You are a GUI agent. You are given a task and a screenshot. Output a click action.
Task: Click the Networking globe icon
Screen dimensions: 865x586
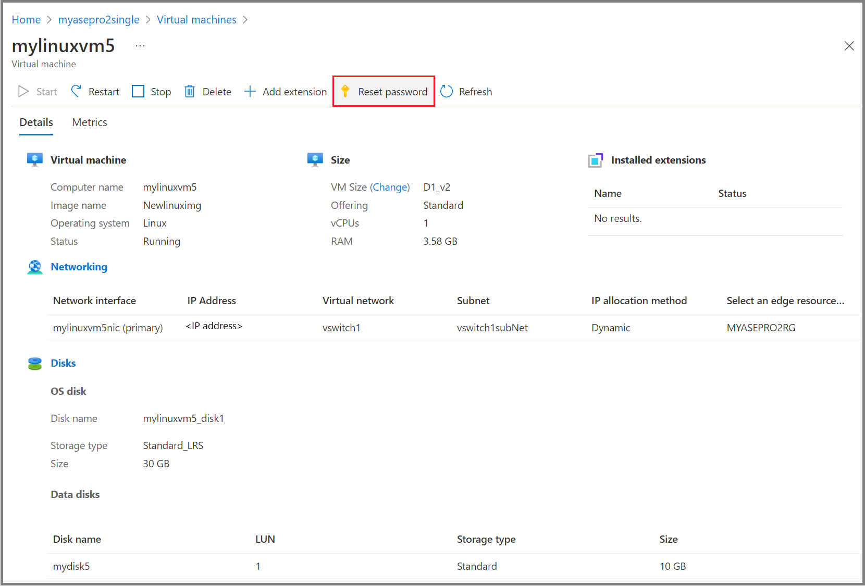[34, 267]
